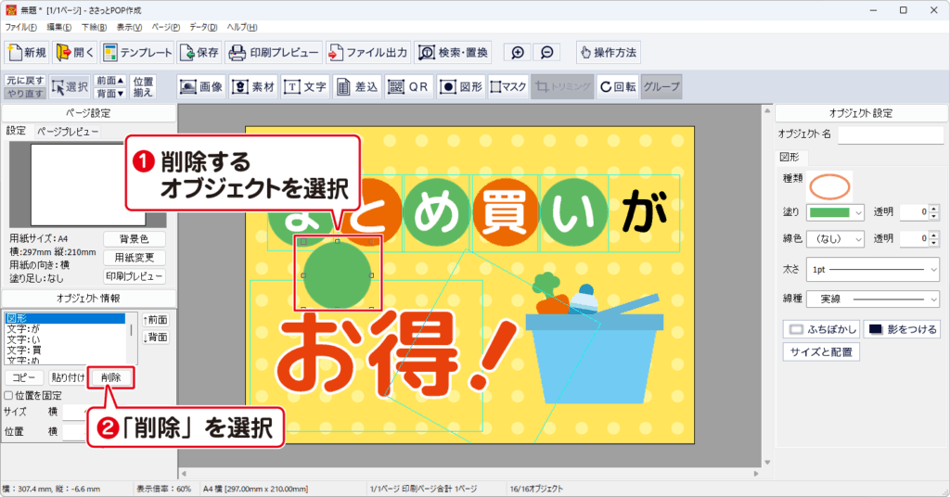
Task: Add a 図形 shape object
Action: point(461,86)
